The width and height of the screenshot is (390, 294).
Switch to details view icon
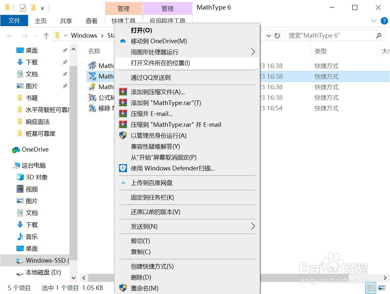[370, 288]
